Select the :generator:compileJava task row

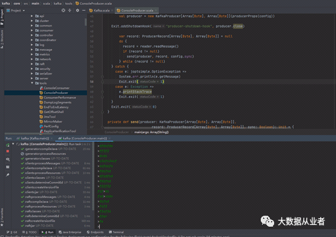pos(55,149)
